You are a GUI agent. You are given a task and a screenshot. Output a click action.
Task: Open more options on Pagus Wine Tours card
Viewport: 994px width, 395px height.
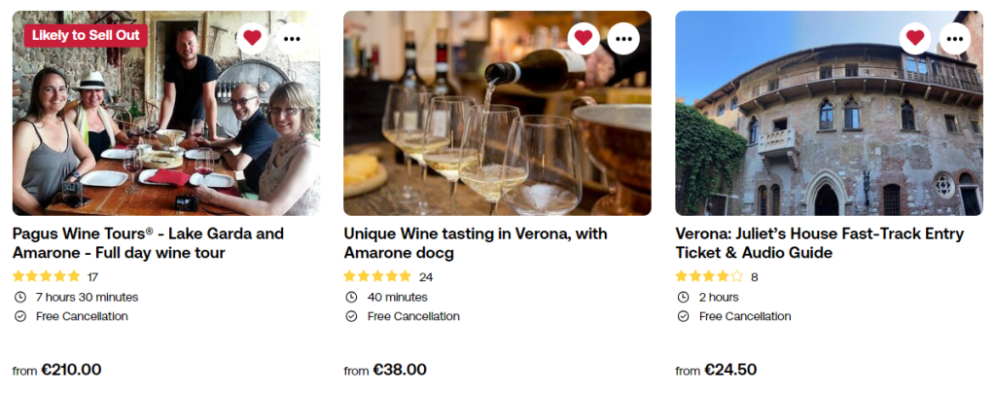click(292, 38)
